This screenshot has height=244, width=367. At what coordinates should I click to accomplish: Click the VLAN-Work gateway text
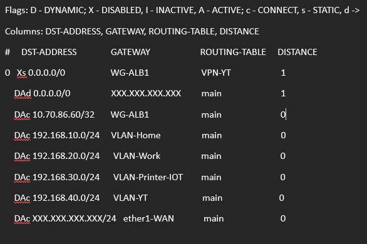[137, 156]
